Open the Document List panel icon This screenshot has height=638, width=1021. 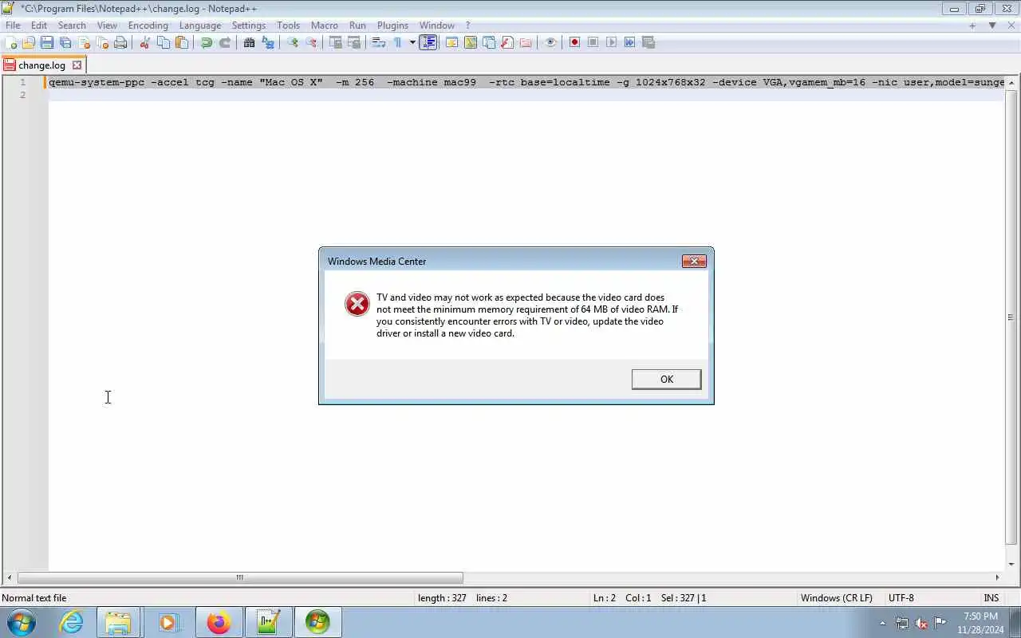(x=489, y=42)
